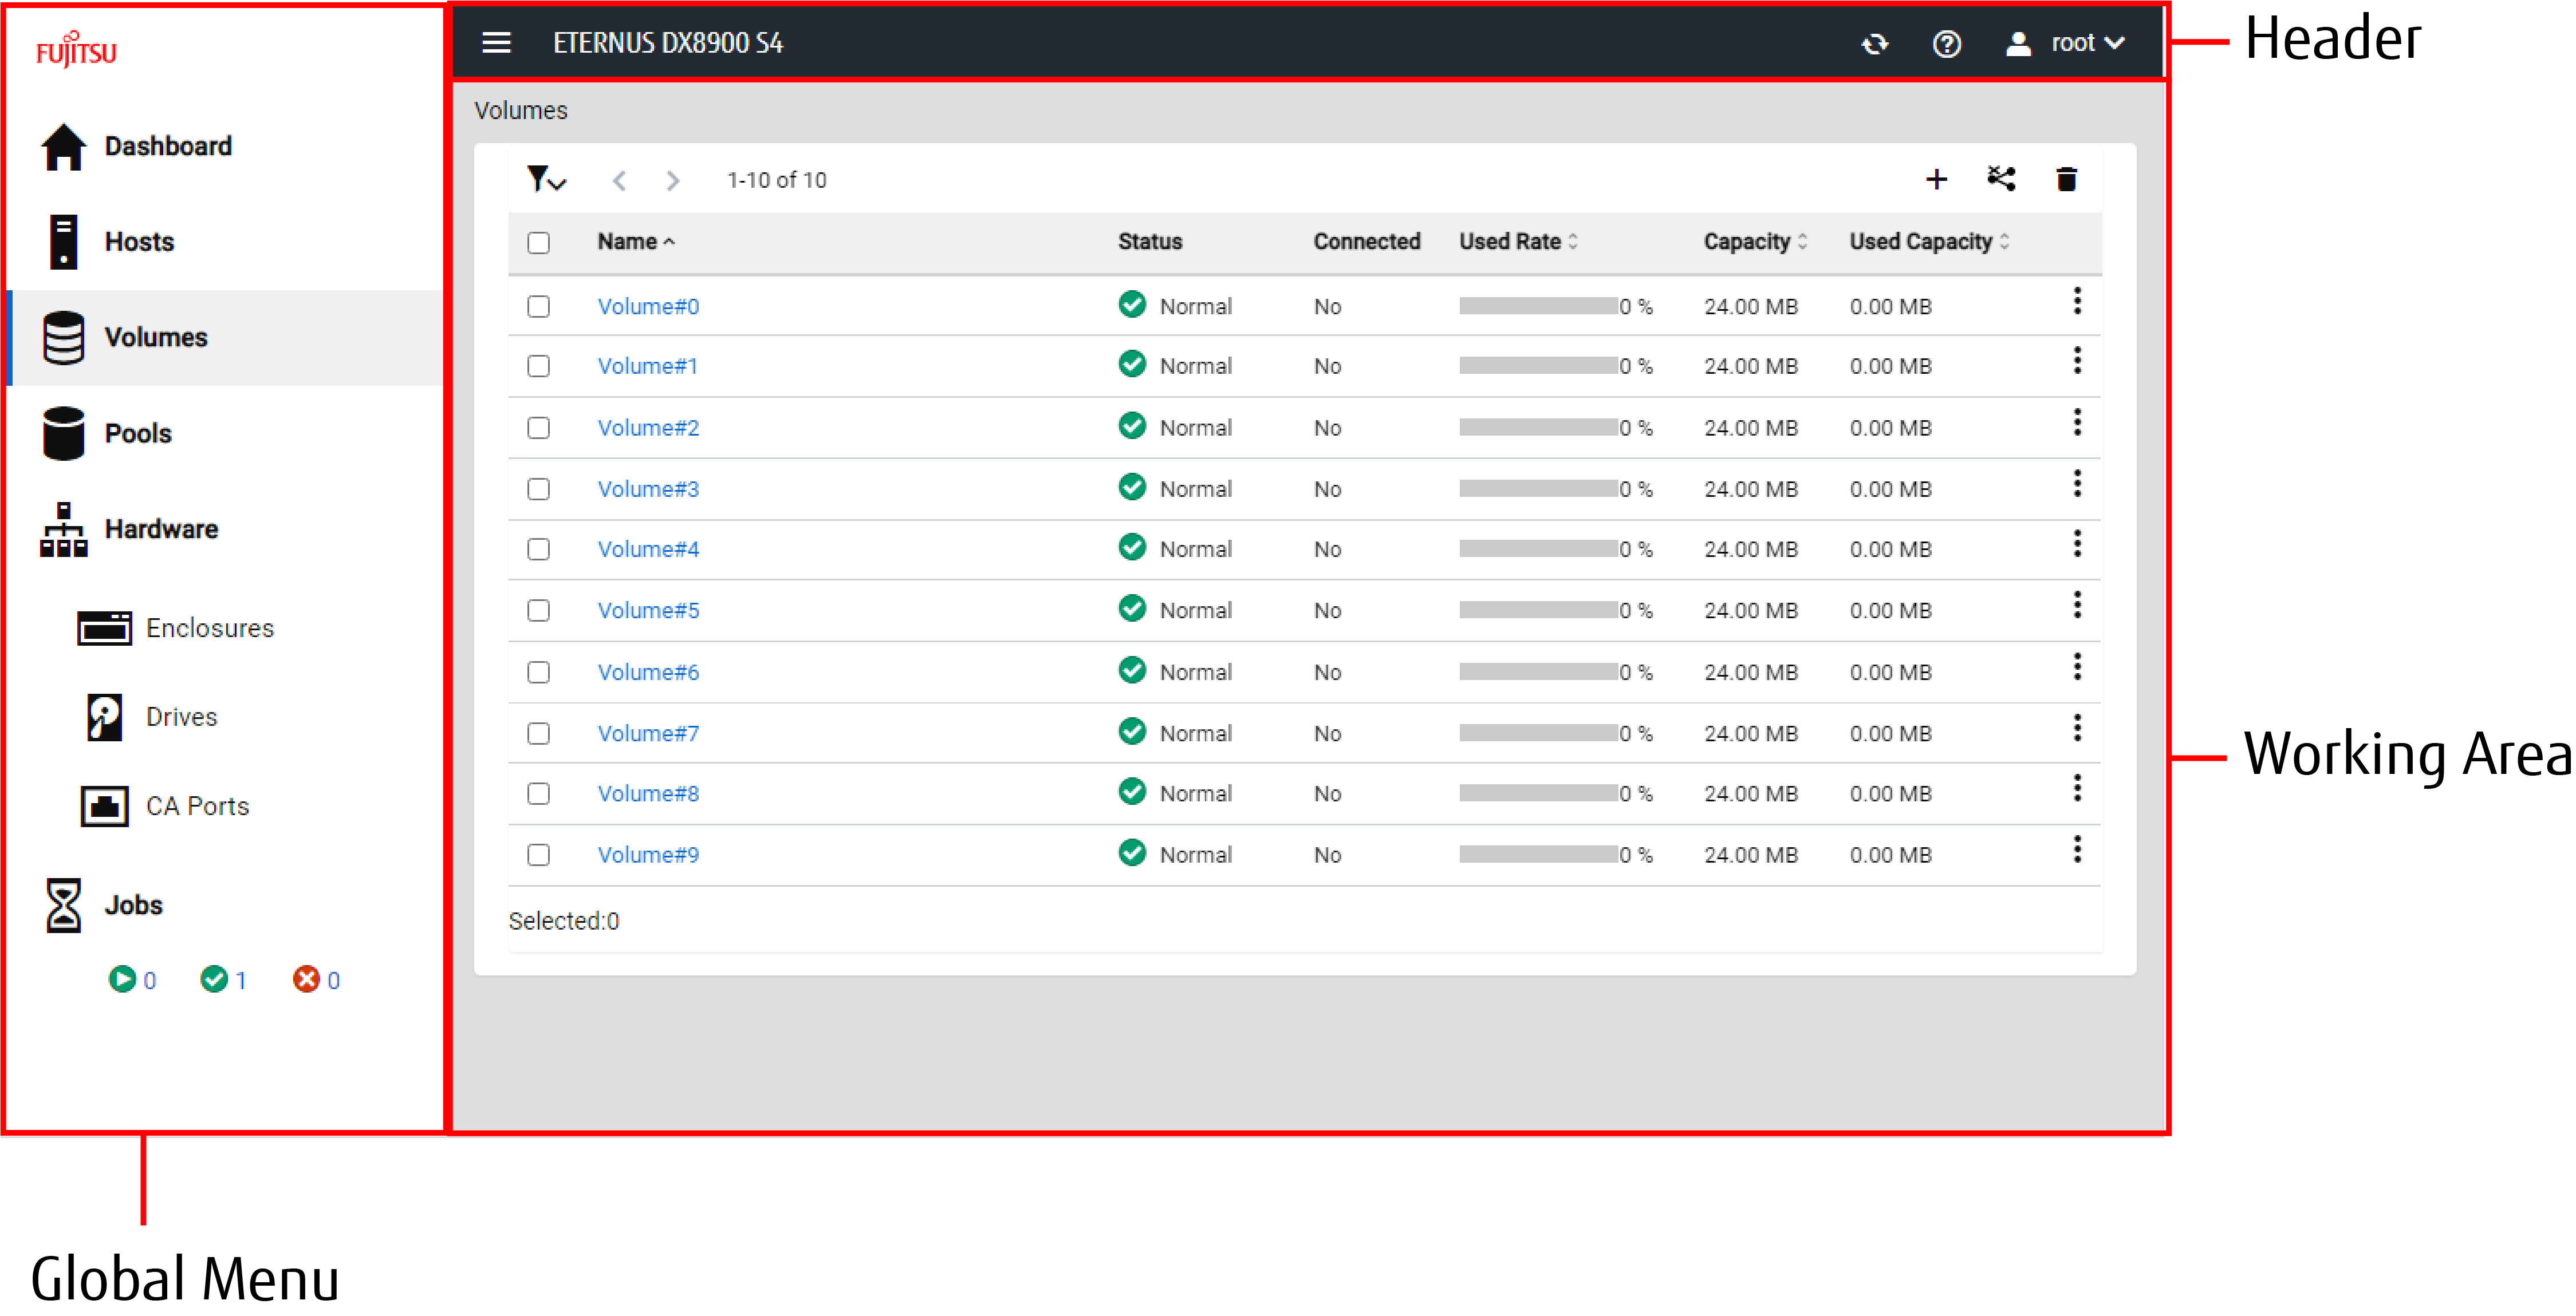
Task: Check the checkbox for Volume#9
Action: [539, 855]
